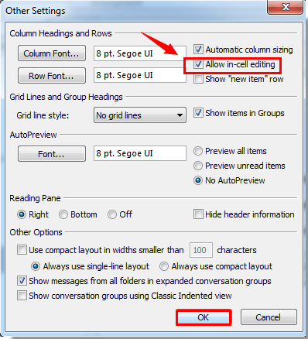Click the AutoPreview Font button
Screen dimensions: 308x339
click(x=52, y=154)
